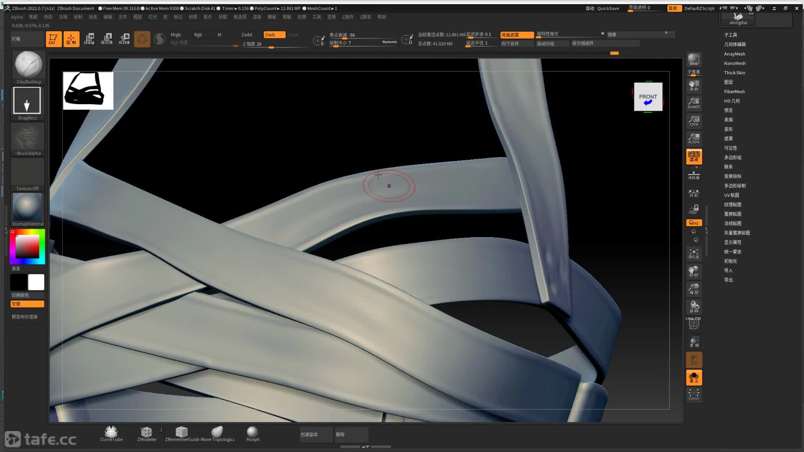Toggle Zsub mode button
Viewport: 804px width, 452px height.
point(274,35)
